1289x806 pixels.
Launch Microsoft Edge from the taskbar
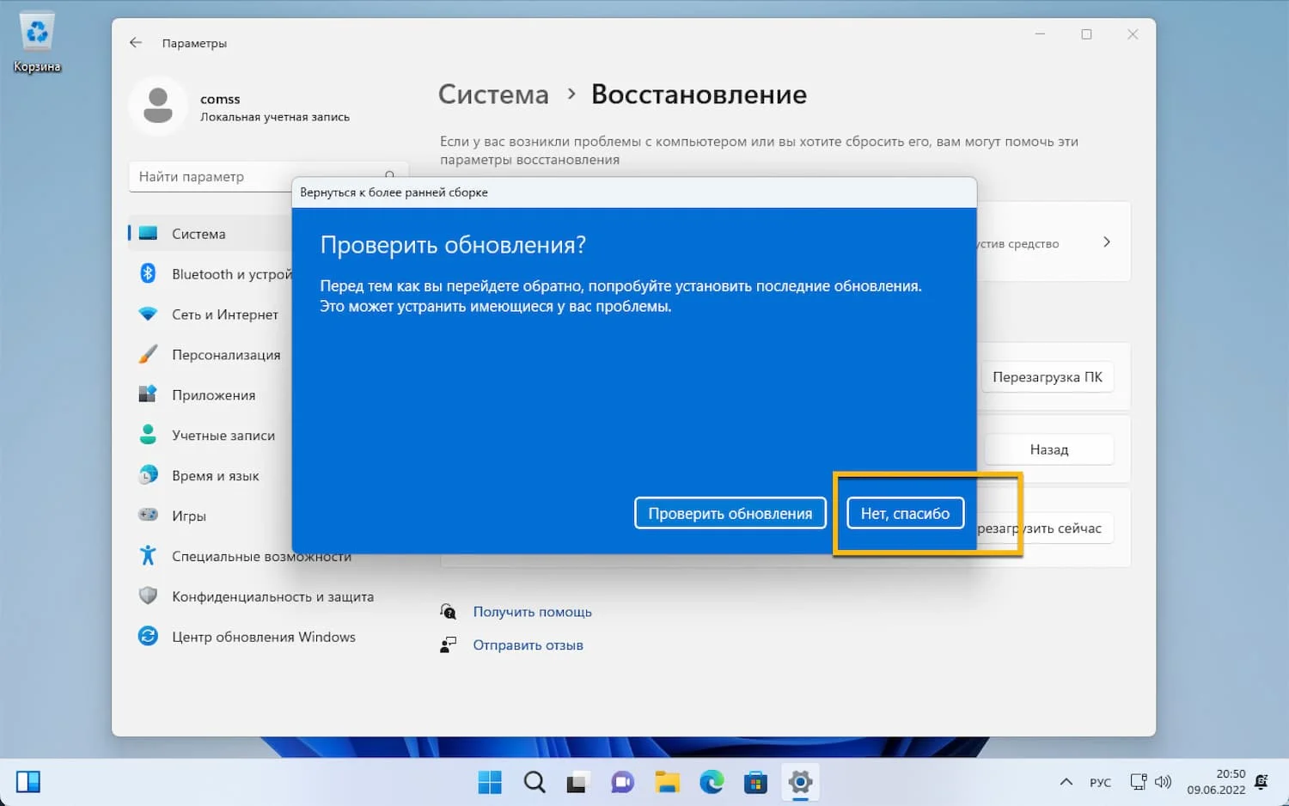pyautogui.click(x=712, y=782)
